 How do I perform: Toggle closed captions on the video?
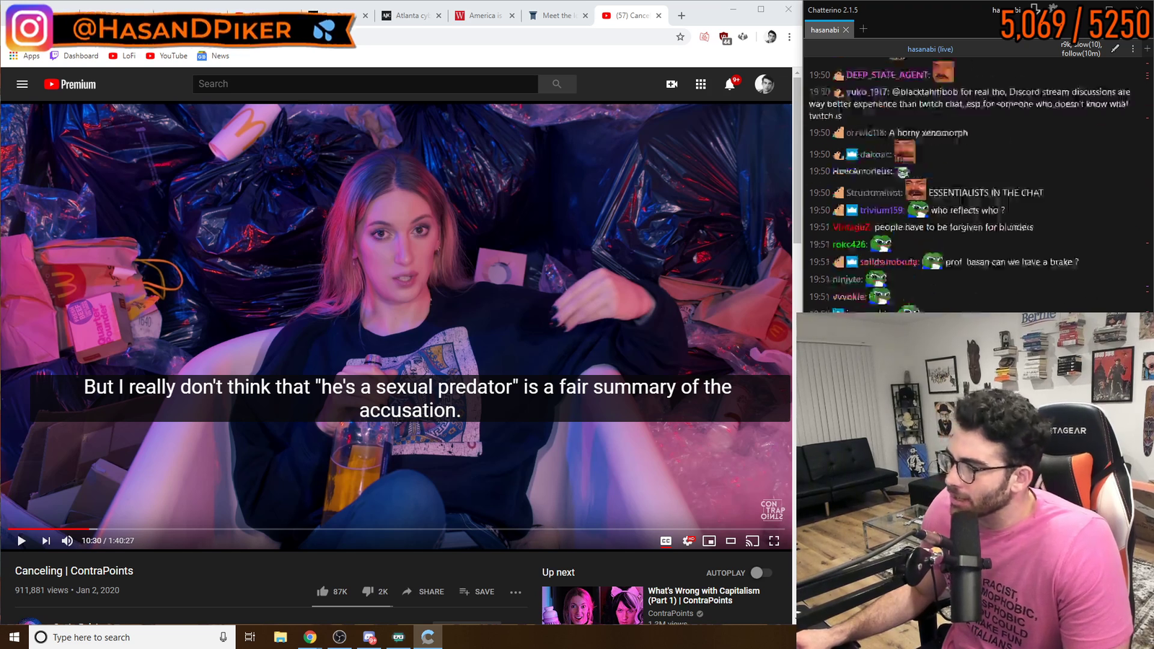[666, 541]
